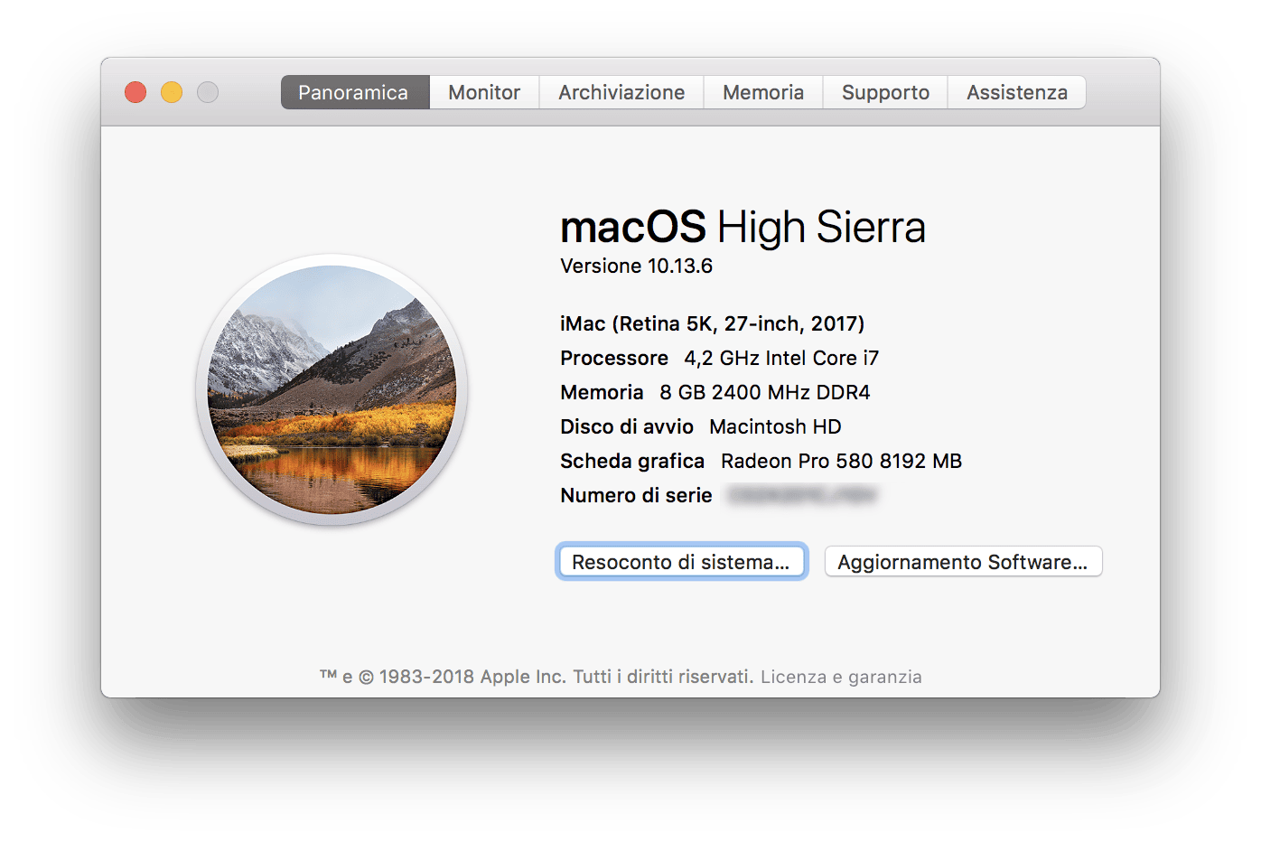Go to the Memoria tab
Image resolution: width=1261 pixels, height=842 pixels.
[x=763, y=92]
